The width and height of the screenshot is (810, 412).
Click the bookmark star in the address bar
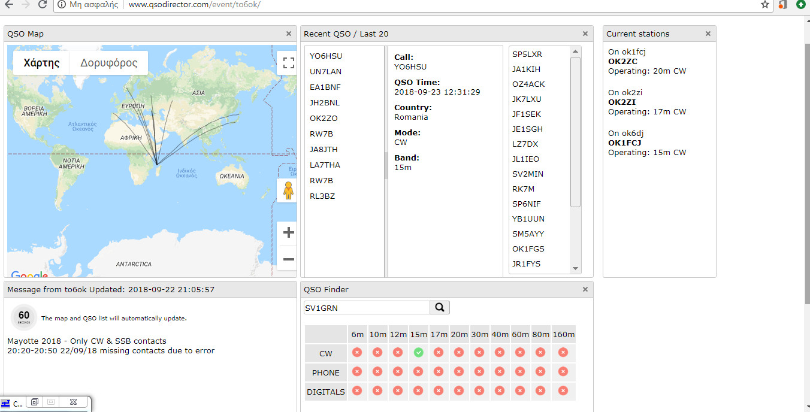point(764,5)
